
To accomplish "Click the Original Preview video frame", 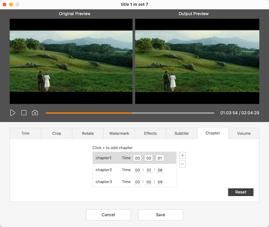I will (71, 61).
